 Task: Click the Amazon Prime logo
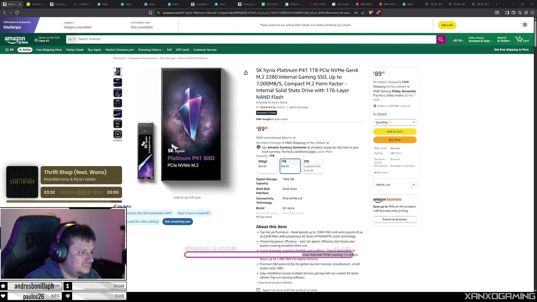[16, 40]
